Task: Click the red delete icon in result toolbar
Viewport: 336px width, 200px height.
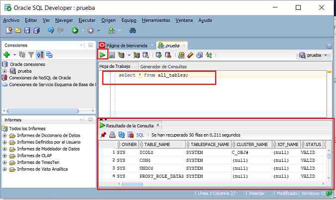Action: tap(131, 135)
